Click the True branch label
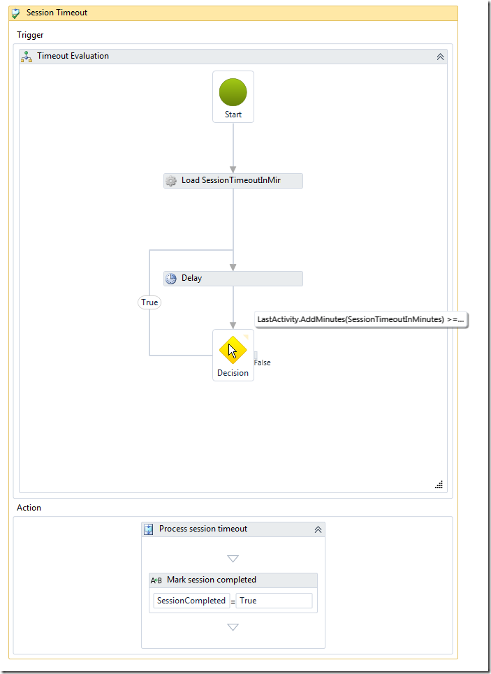The height and width of the screenshot is (674, 491). point(149,302)
